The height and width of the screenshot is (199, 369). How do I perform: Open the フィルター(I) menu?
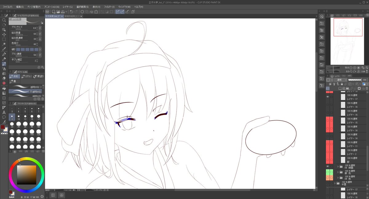pos(109,7)
